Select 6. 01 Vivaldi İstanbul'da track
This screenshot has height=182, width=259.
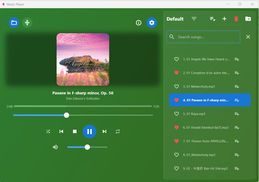(x=206, y=127)
